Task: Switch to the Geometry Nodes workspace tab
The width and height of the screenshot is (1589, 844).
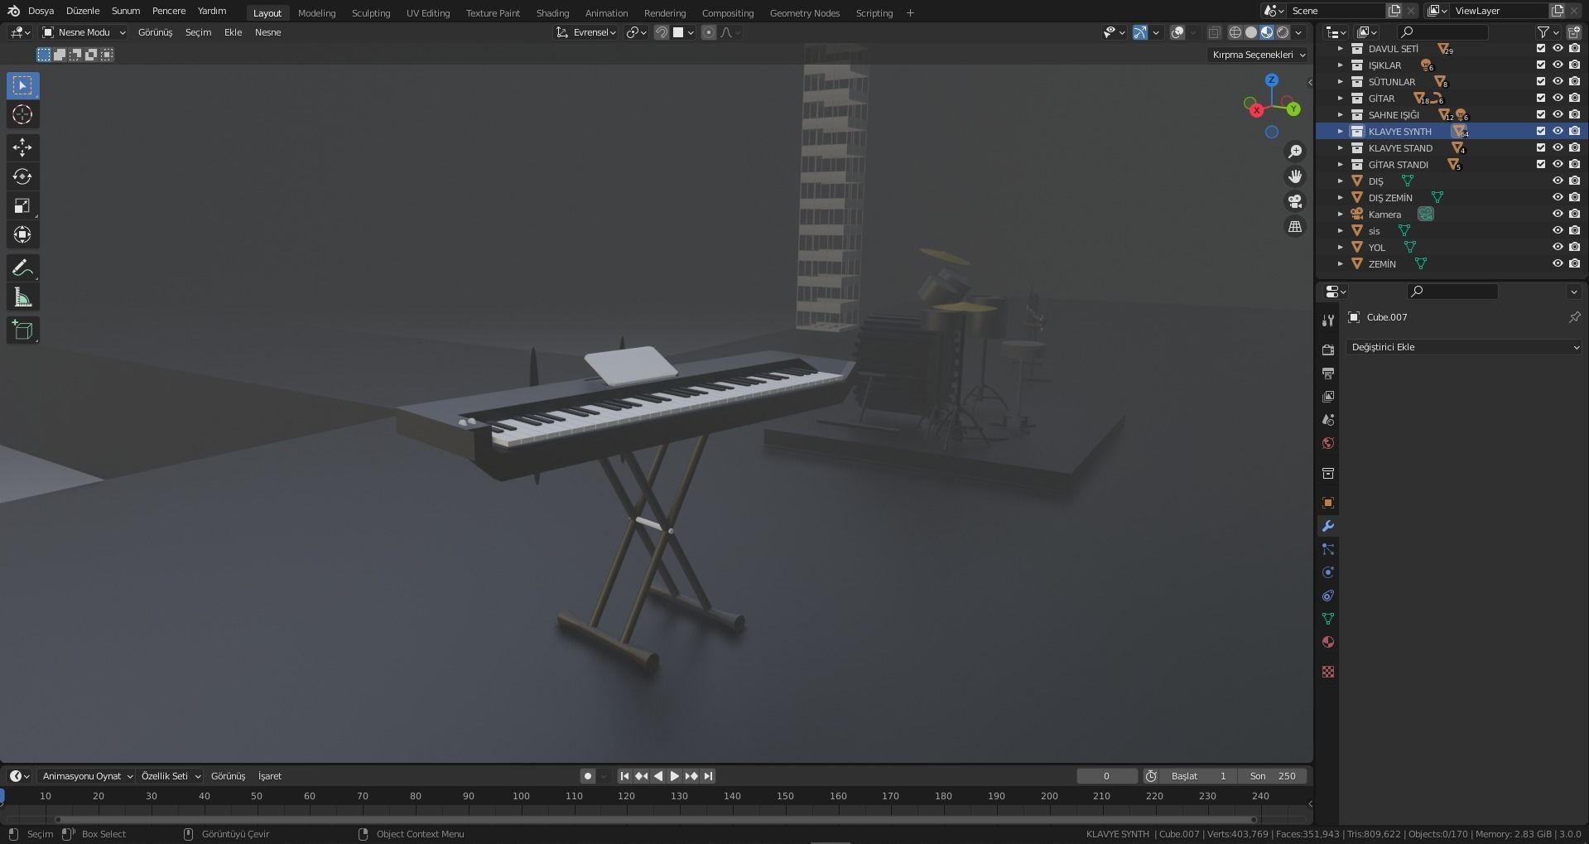Action: [804, 13]
